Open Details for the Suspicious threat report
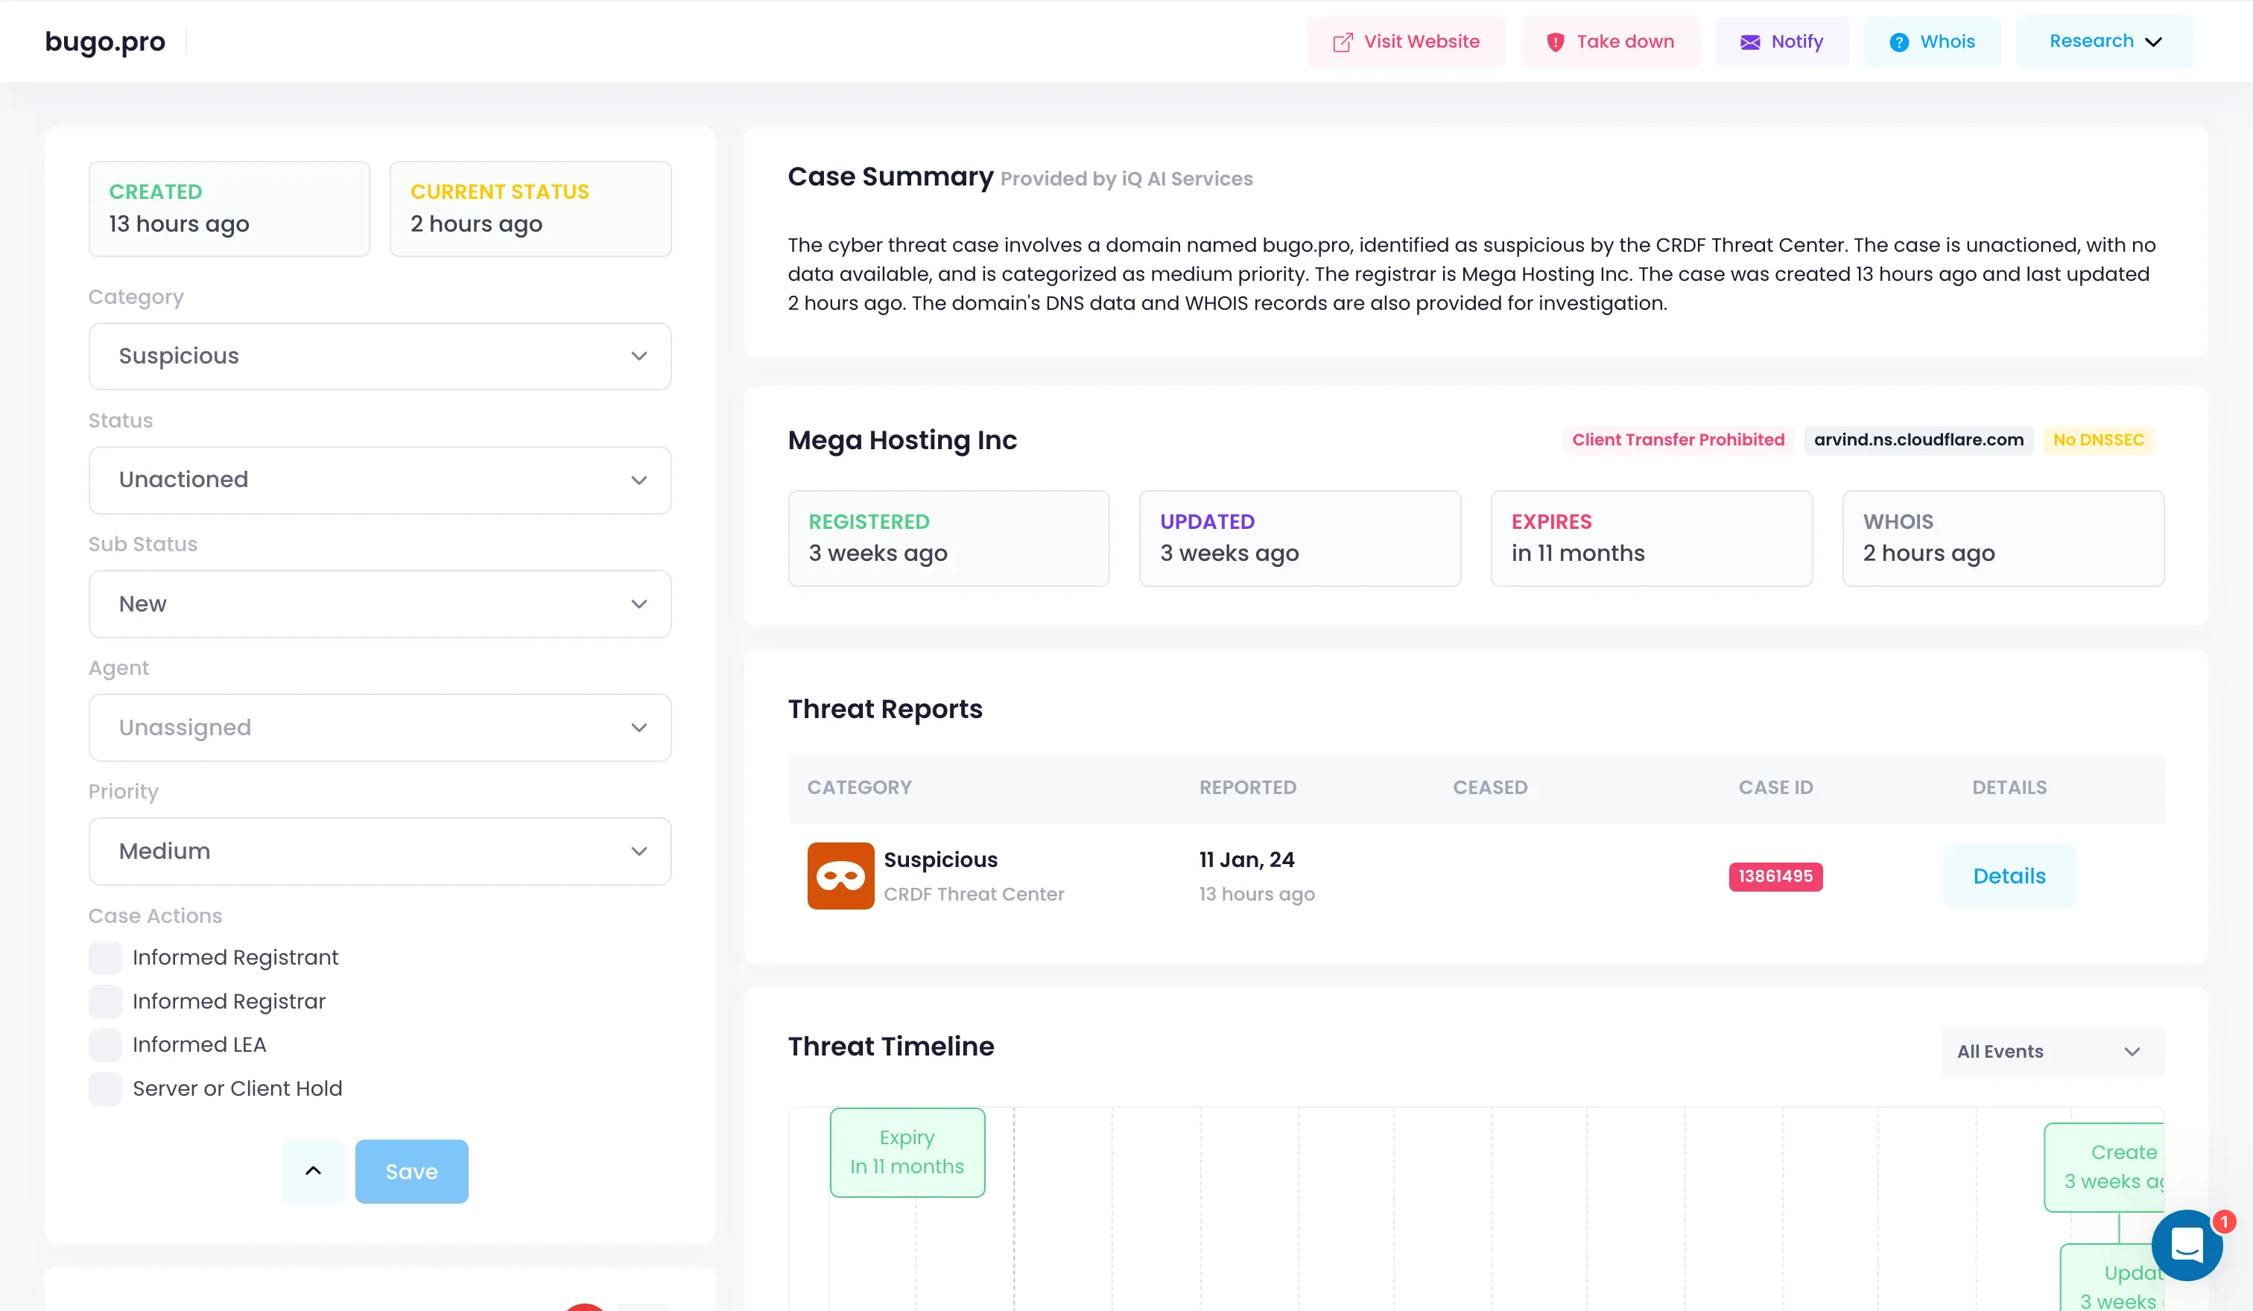2253x1311 pixels. pyautogui.click(x=2008, y=876)
